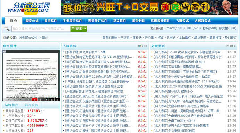Open the 飞狐公式 navigation tab
This screenshot has height=133, width=240.
tap(182, 21)
